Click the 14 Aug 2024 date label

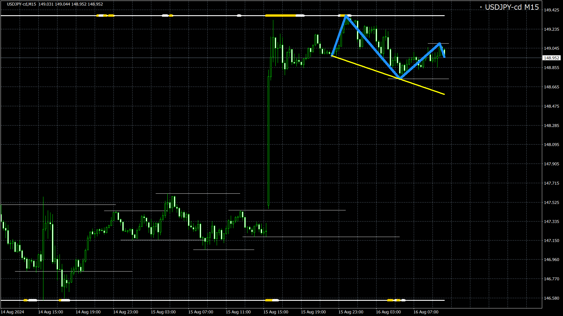13,312
